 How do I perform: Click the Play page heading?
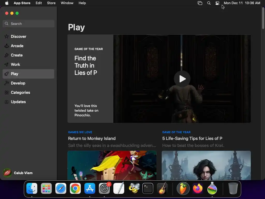[76, 27]
